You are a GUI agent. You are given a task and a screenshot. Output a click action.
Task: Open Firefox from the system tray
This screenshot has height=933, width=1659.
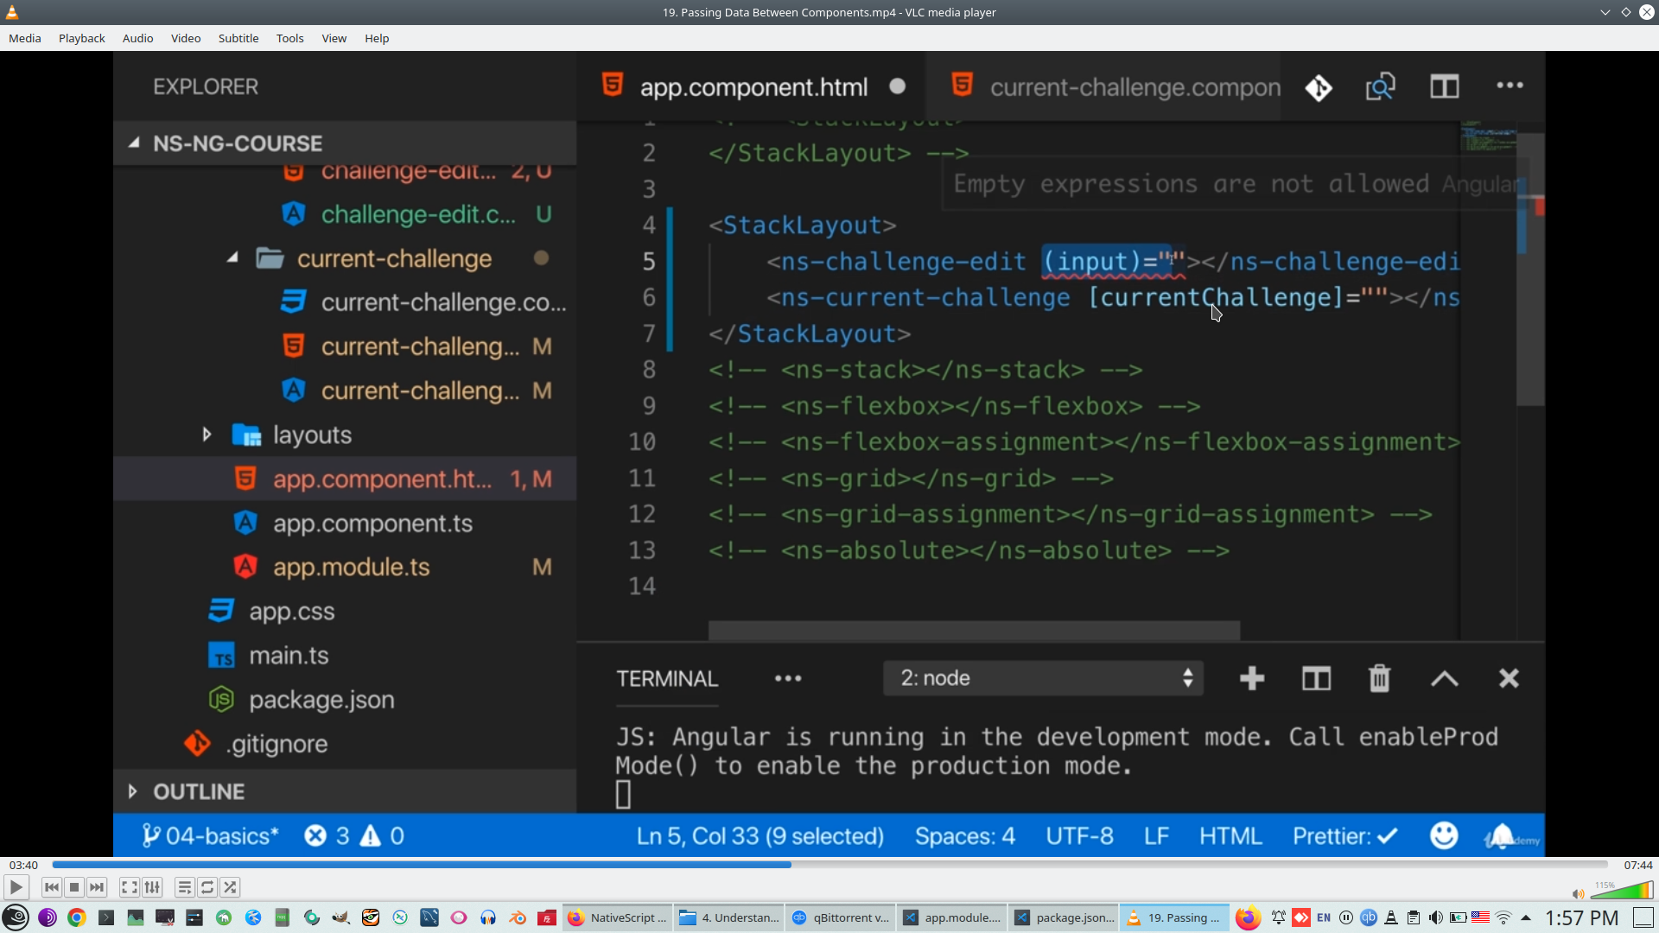pyautogui.click(x=1247, y=917)
